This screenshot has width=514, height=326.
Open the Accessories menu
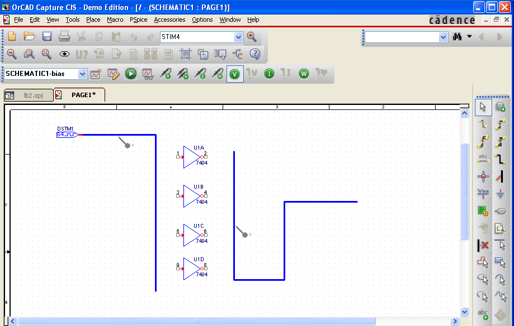pos(169,20)
